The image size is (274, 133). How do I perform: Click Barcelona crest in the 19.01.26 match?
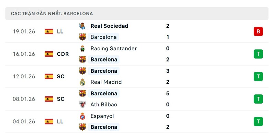82,37
